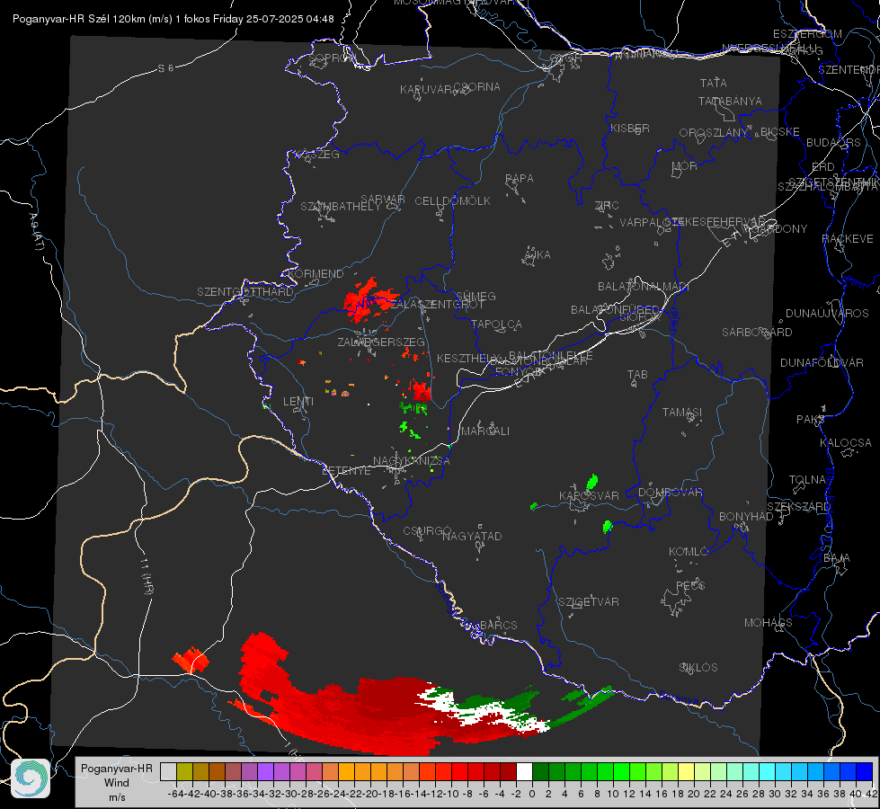Click the LENTI city label

point(298,402)
